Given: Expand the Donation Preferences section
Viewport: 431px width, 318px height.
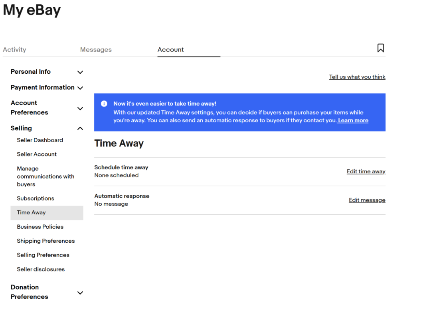Looking at the screenshot, I should coord(80,292).
